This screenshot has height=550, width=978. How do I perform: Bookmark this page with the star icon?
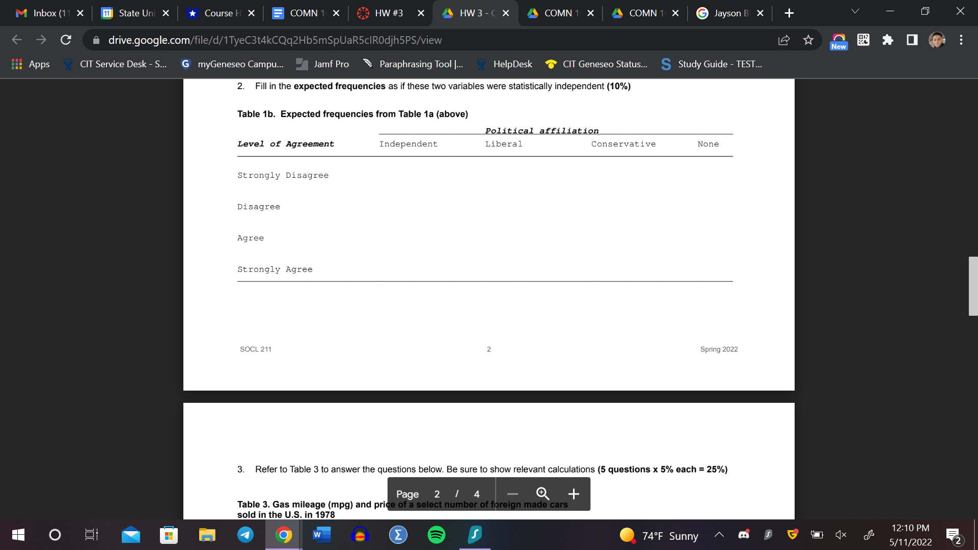tap(808, 40)
